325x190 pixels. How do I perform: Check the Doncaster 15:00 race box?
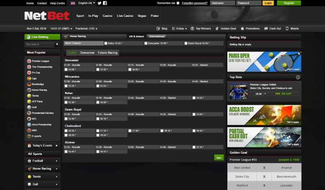tap(145, 44)
